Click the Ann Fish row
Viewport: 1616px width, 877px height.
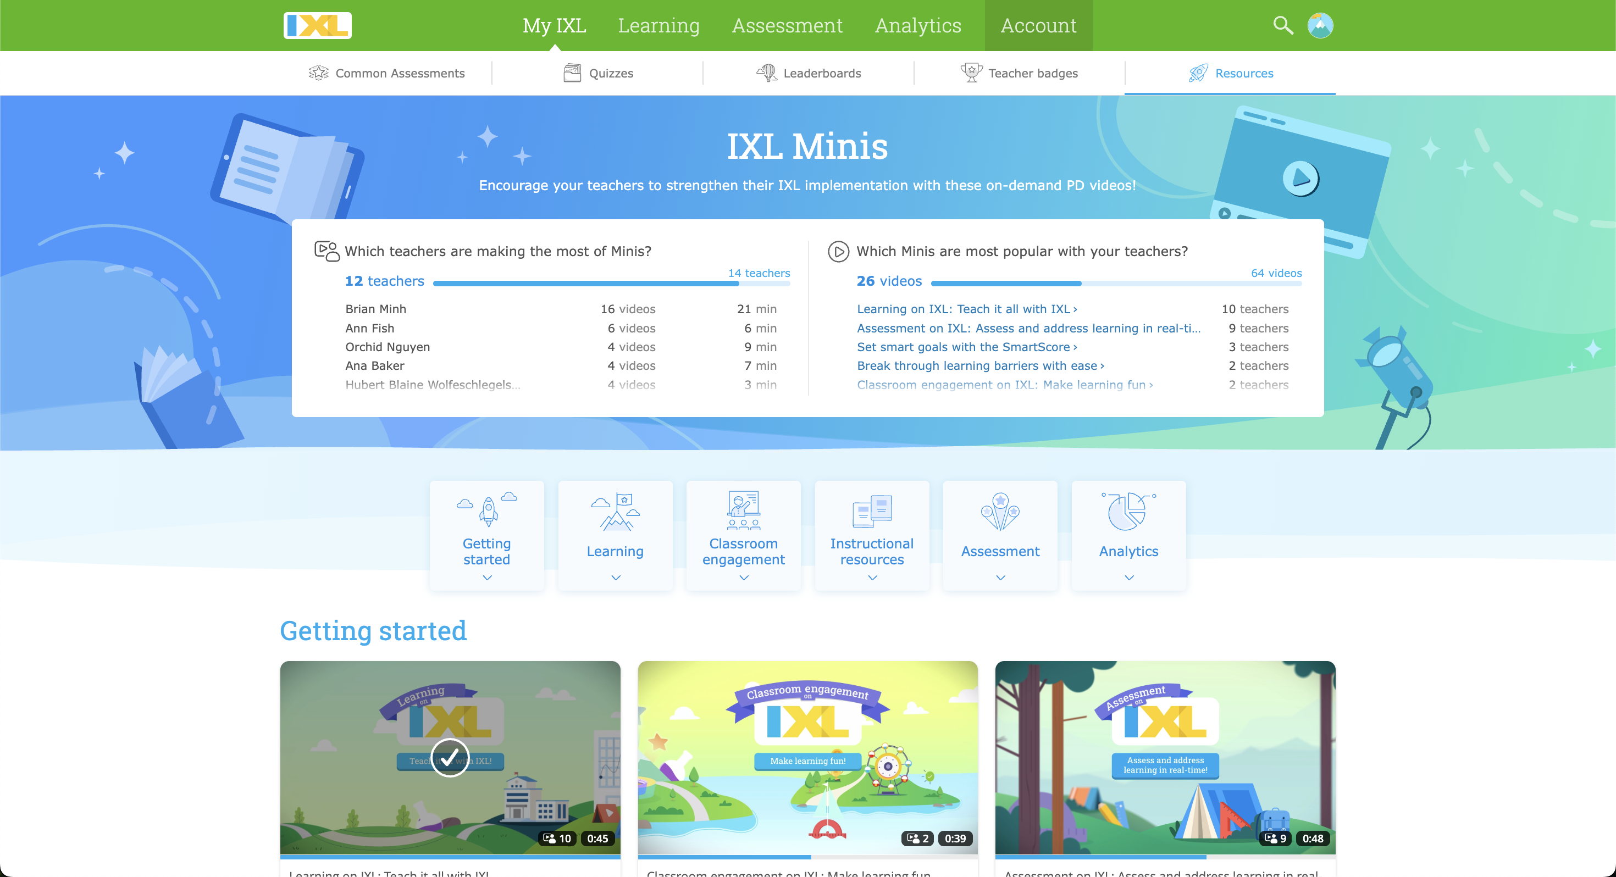(561, 328)
